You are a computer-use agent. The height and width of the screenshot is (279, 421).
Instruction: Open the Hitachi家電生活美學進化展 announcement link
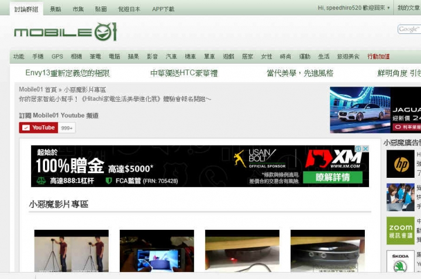pos(115,99)
